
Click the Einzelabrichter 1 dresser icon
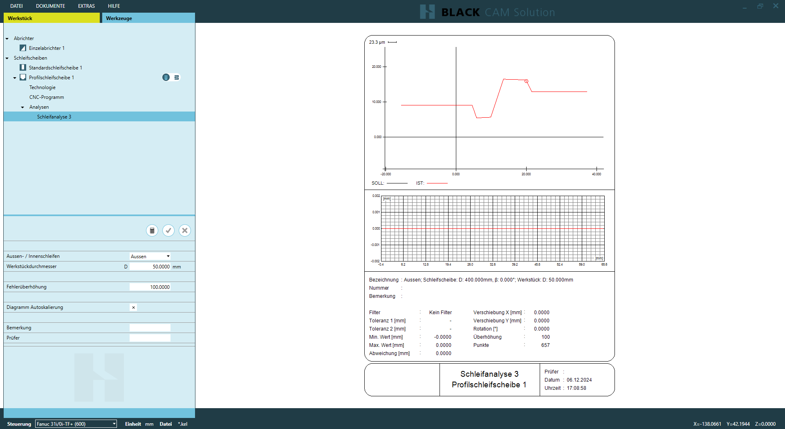point(23,48)
